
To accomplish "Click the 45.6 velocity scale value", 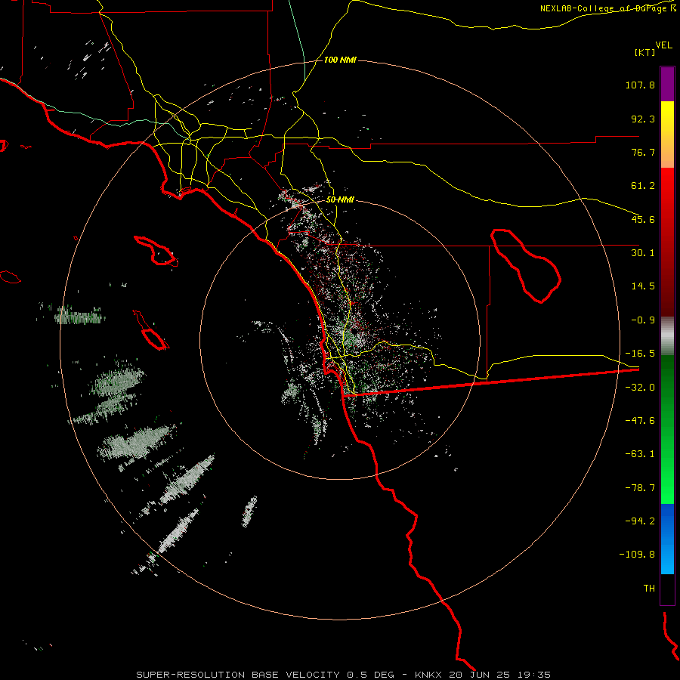I will tap(643, 219).
